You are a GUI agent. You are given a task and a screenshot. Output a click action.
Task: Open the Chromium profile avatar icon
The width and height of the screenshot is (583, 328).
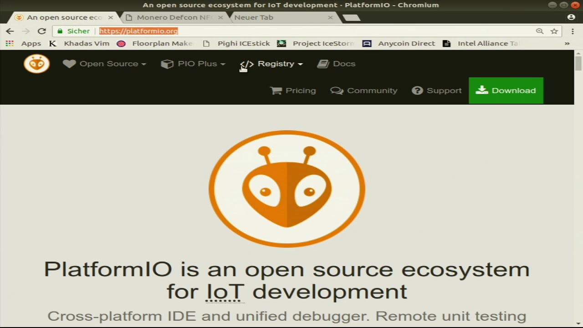click(x=571, y=17)
